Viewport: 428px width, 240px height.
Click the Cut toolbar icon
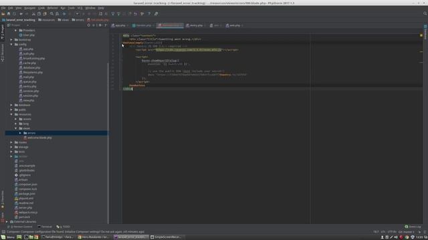(x=33, y=13)
